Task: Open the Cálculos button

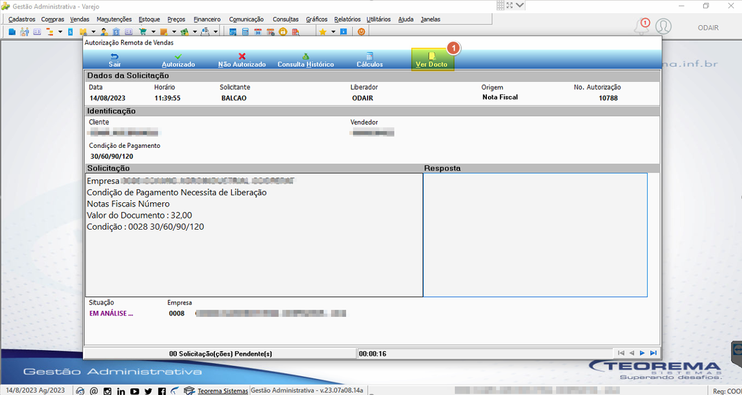Action: (x=370, y=60)
